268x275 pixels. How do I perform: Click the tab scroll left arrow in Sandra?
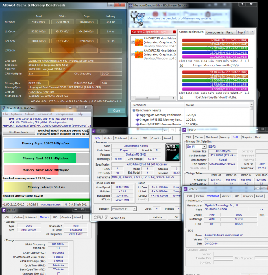[x=248, y=32]
